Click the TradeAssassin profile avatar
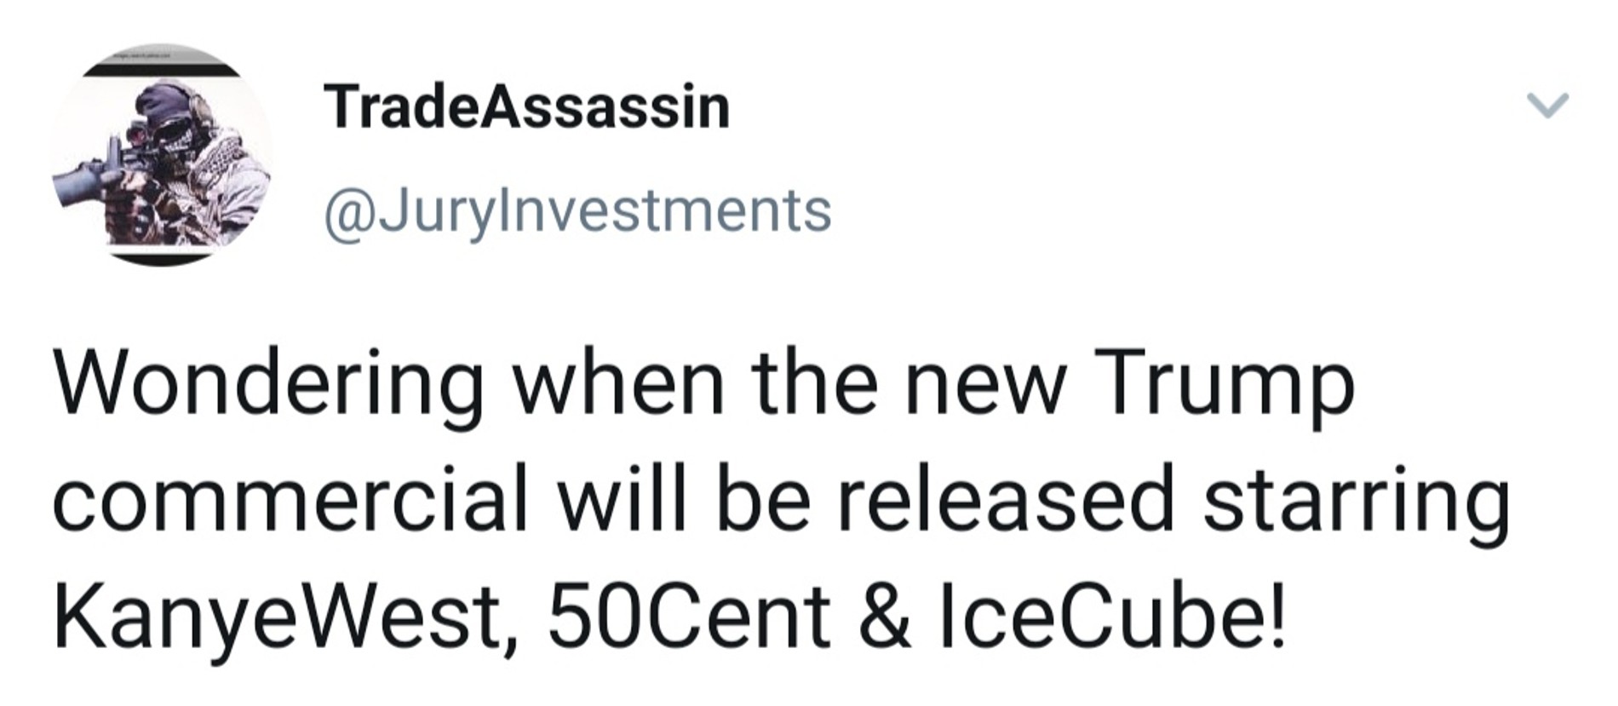Viewport: 1618px width, 706px height. (x=162, y=155)
